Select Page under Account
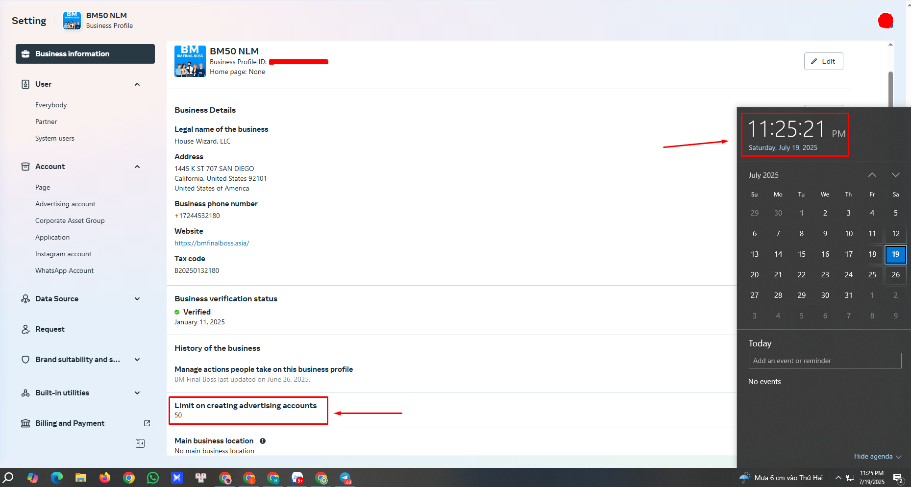The width and height of the screenshot is (911, 487). pyautogui.click(x=43, y=187)
